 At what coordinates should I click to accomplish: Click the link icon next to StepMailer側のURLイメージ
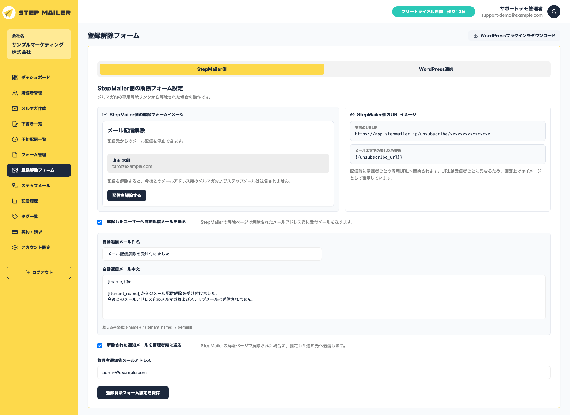click(352, 115)
